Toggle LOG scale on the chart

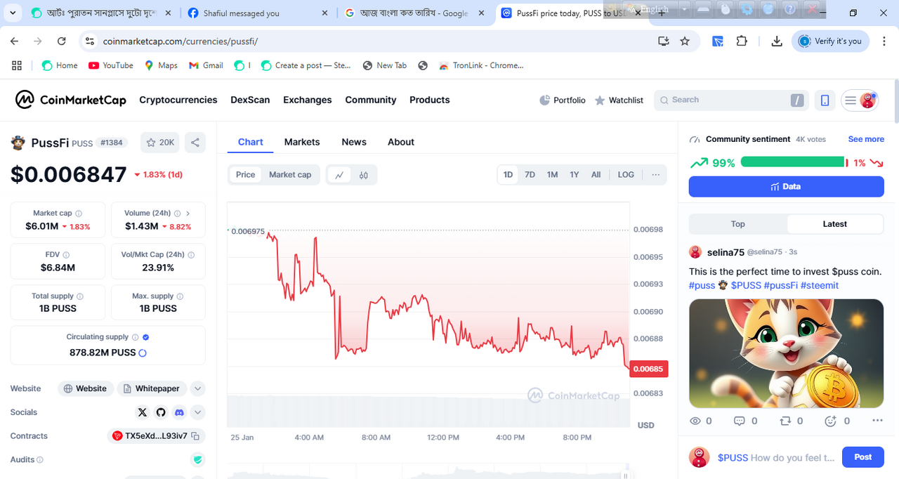(x=626, y=175)
